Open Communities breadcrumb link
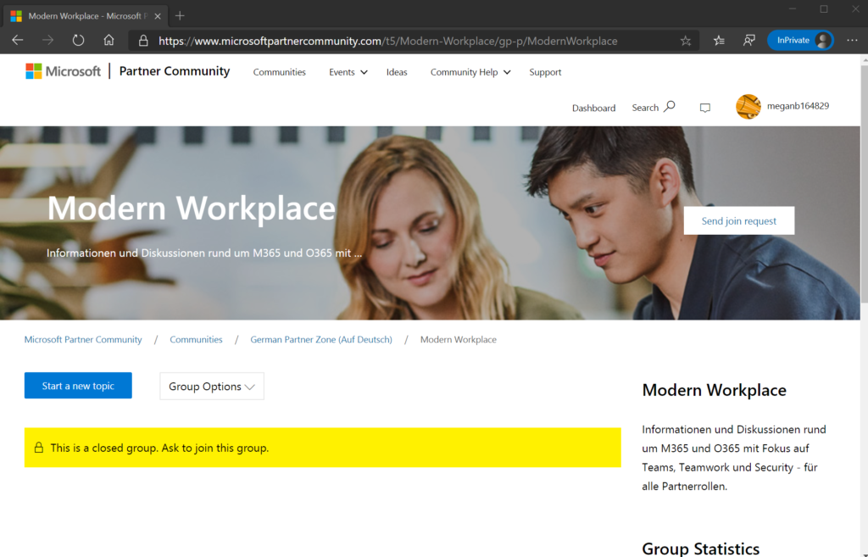 [196, 339]
